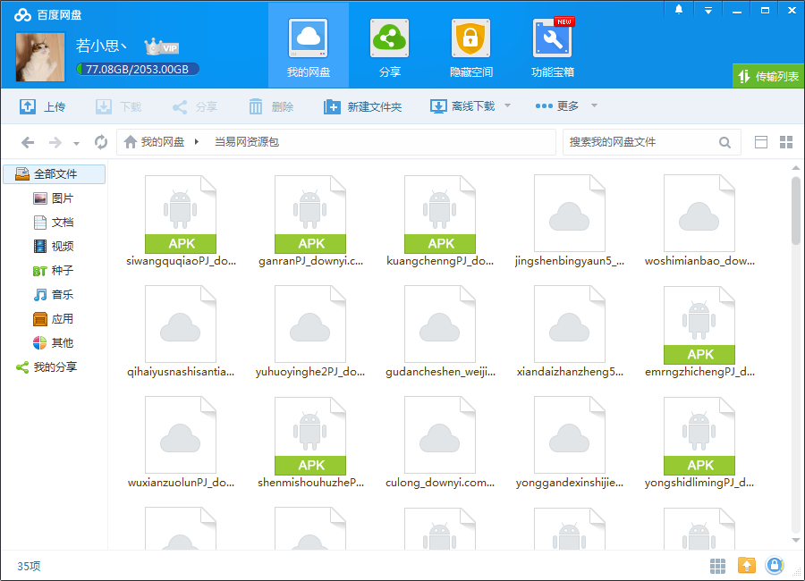This screenshot has height=581, width=805.
Task: Click the back navigation arrow
Action: [28, 142]
